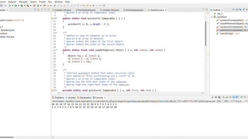The height and width of the screenshot is (139, 248).
Task: Close the Outline view tab
Action: pyautogui.click(x=222, y=10)
